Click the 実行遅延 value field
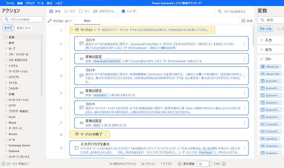 (202, 164)
